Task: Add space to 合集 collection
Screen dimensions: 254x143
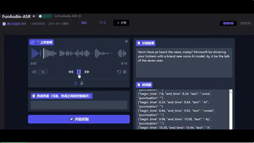Action: tap(121, 23)
